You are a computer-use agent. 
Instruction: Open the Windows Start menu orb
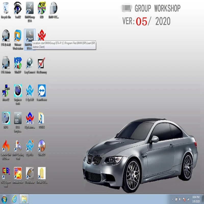(4, 199)
